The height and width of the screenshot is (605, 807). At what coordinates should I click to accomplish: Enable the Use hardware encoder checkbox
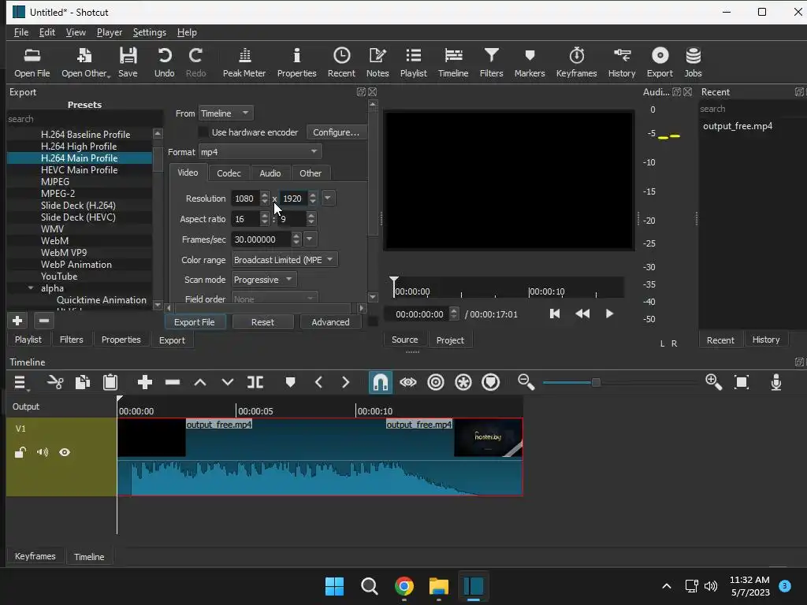pos(203,132)
